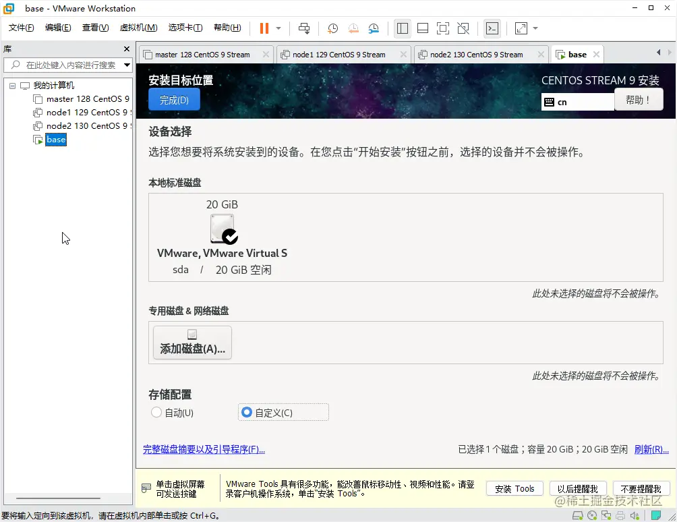The image size is (677, 522).
Task: Click the 添加磁盘(A)... button
Action: click(x=192, y=343)
